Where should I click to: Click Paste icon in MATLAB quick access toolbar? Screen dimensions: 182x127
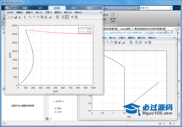click(118, 8)
